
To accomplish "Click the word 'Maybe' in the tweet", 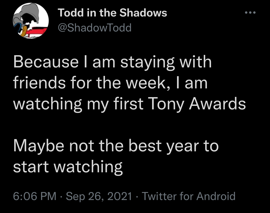I will (39, 146).
